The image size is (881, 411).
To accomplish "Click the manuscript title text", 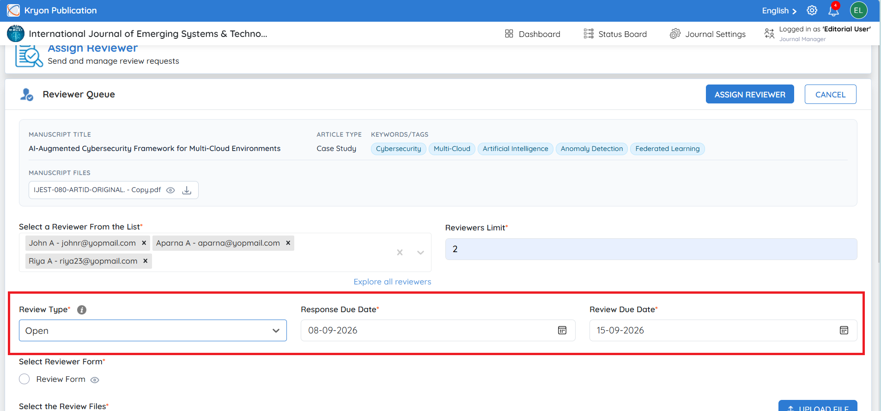I will [154, 148].
